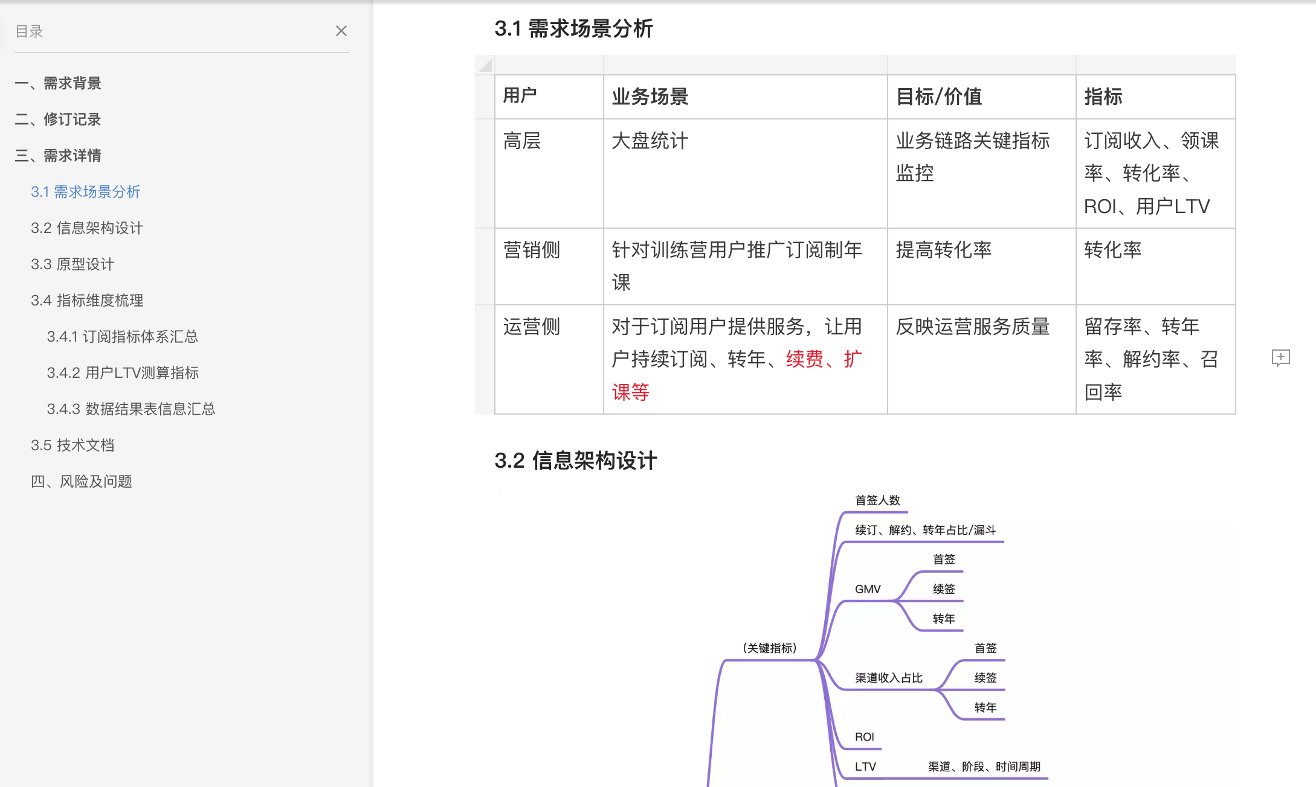Image resolution: width=1316 pixels, height=787 pixels.
Task: Click the 渠道收入占比 mind map node
Action: (889, 678)
